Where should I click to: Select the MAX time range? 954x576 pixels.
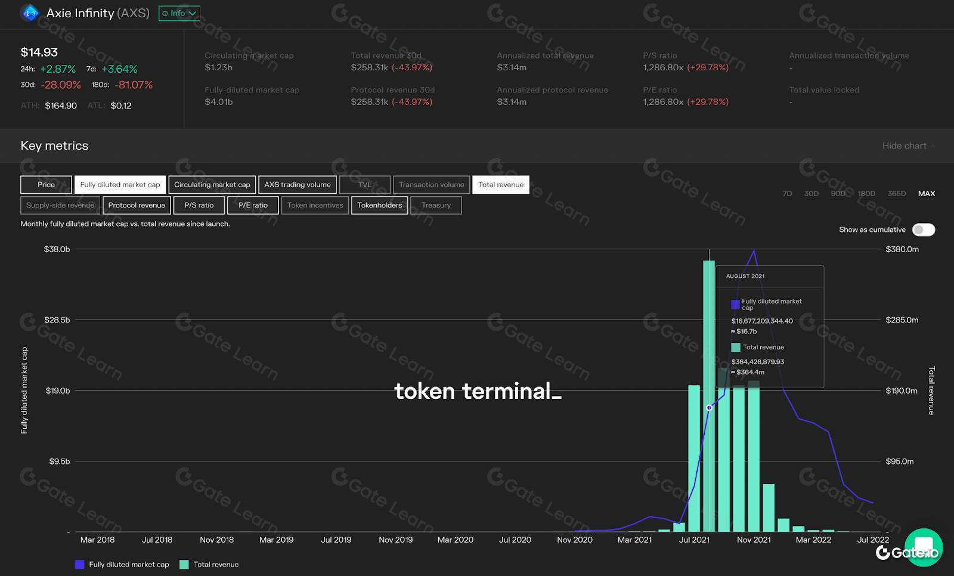(x=926, y=194)
